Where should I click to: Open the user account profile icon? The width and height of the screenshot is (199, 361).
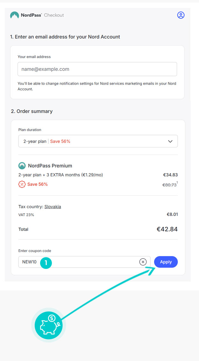[181, 15]
